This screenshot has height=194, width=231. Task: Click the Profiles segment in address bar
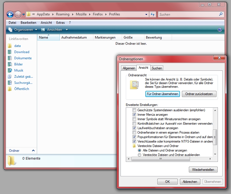(x=114, y=14)
